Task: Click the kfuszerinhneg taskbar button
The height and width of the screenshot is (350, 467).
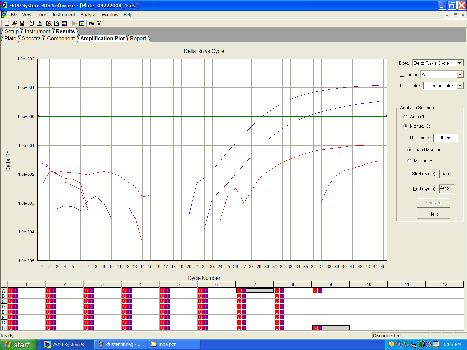Action: (x=121, y=345)
